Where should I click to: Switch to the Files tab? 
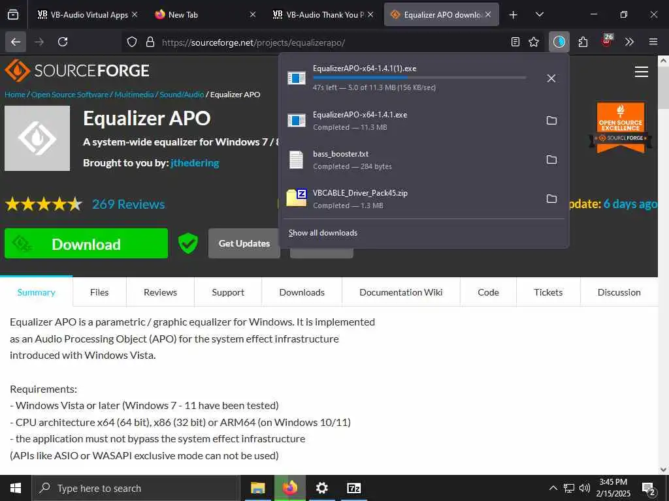tap(99, 292)
